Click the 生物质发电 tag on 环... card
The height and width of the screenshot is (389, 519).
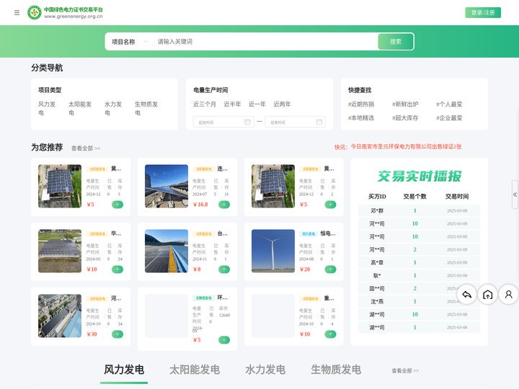pos(203,298)
